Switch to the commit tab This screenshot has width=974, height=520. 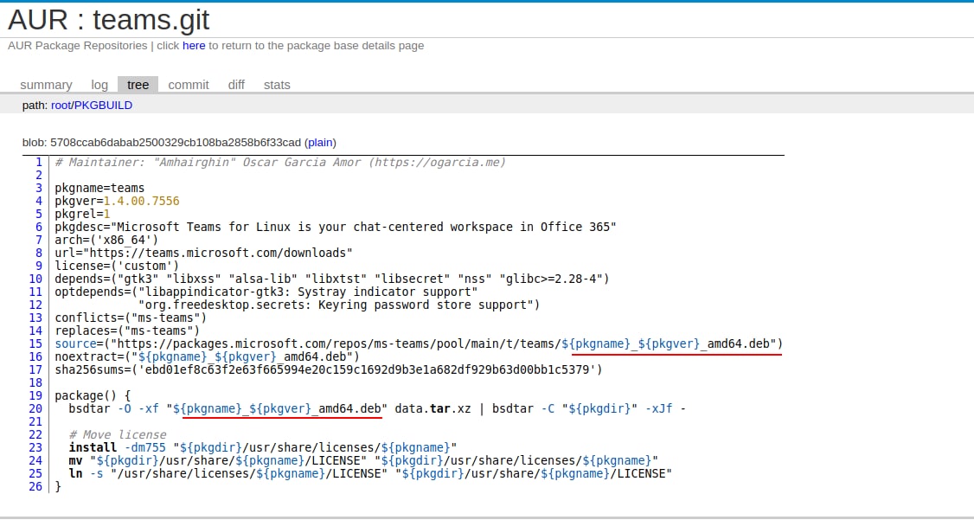[189, 85]
